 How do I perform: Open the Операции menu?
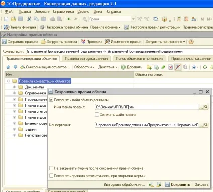pos(42,12)
